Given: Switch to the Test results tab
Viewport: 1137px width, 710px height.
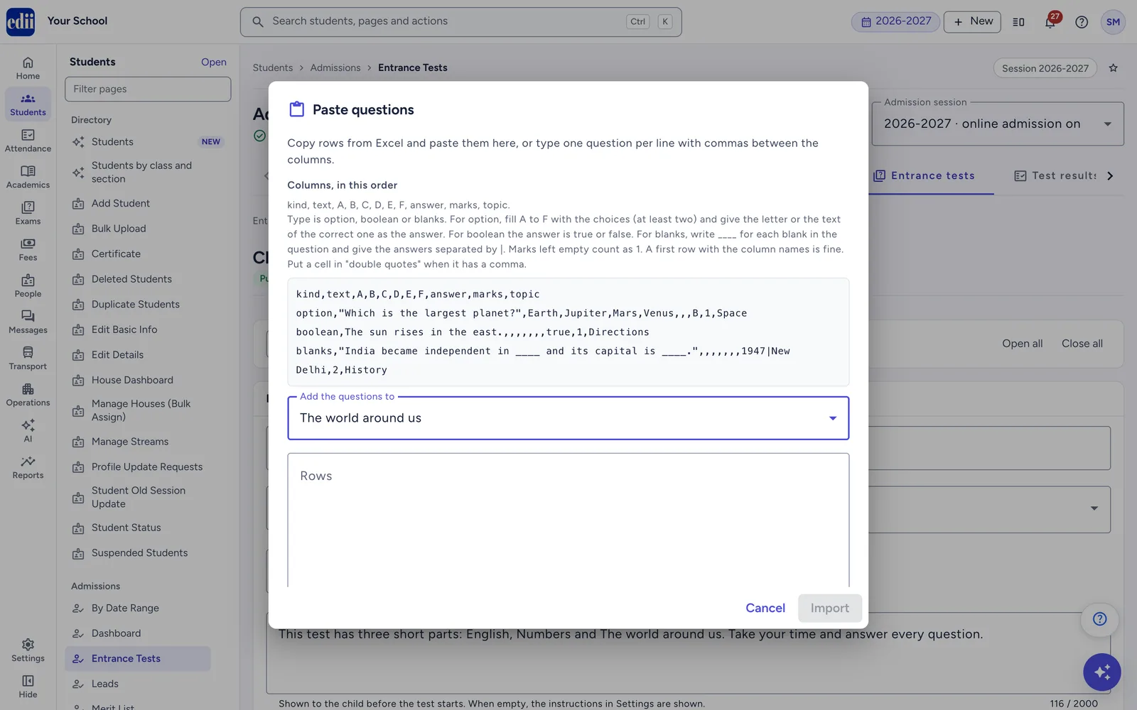Looking at the screenshot, I should tap(1055, 176).
